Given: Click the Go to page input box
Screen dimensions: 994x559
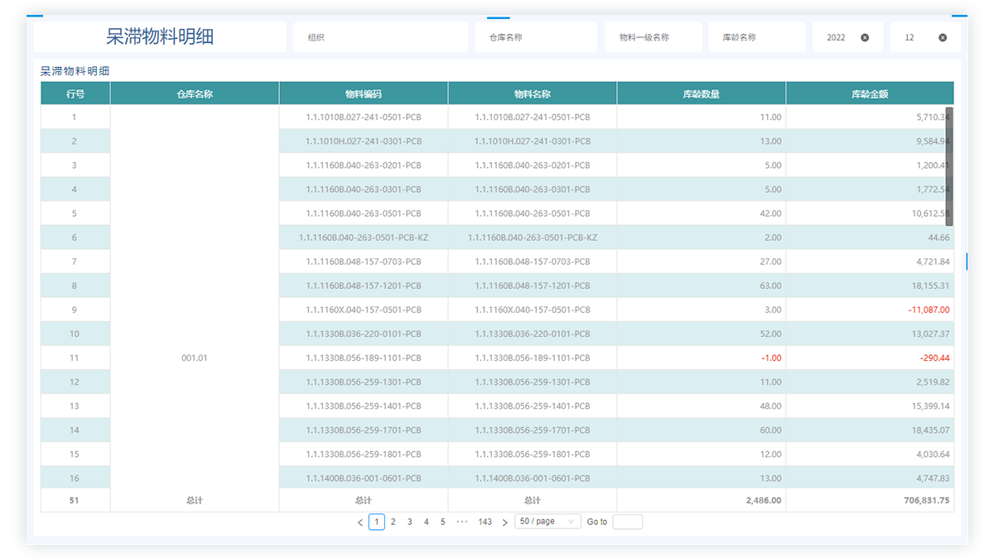Looking at the screenshot, I should click(x=627, y=522).
